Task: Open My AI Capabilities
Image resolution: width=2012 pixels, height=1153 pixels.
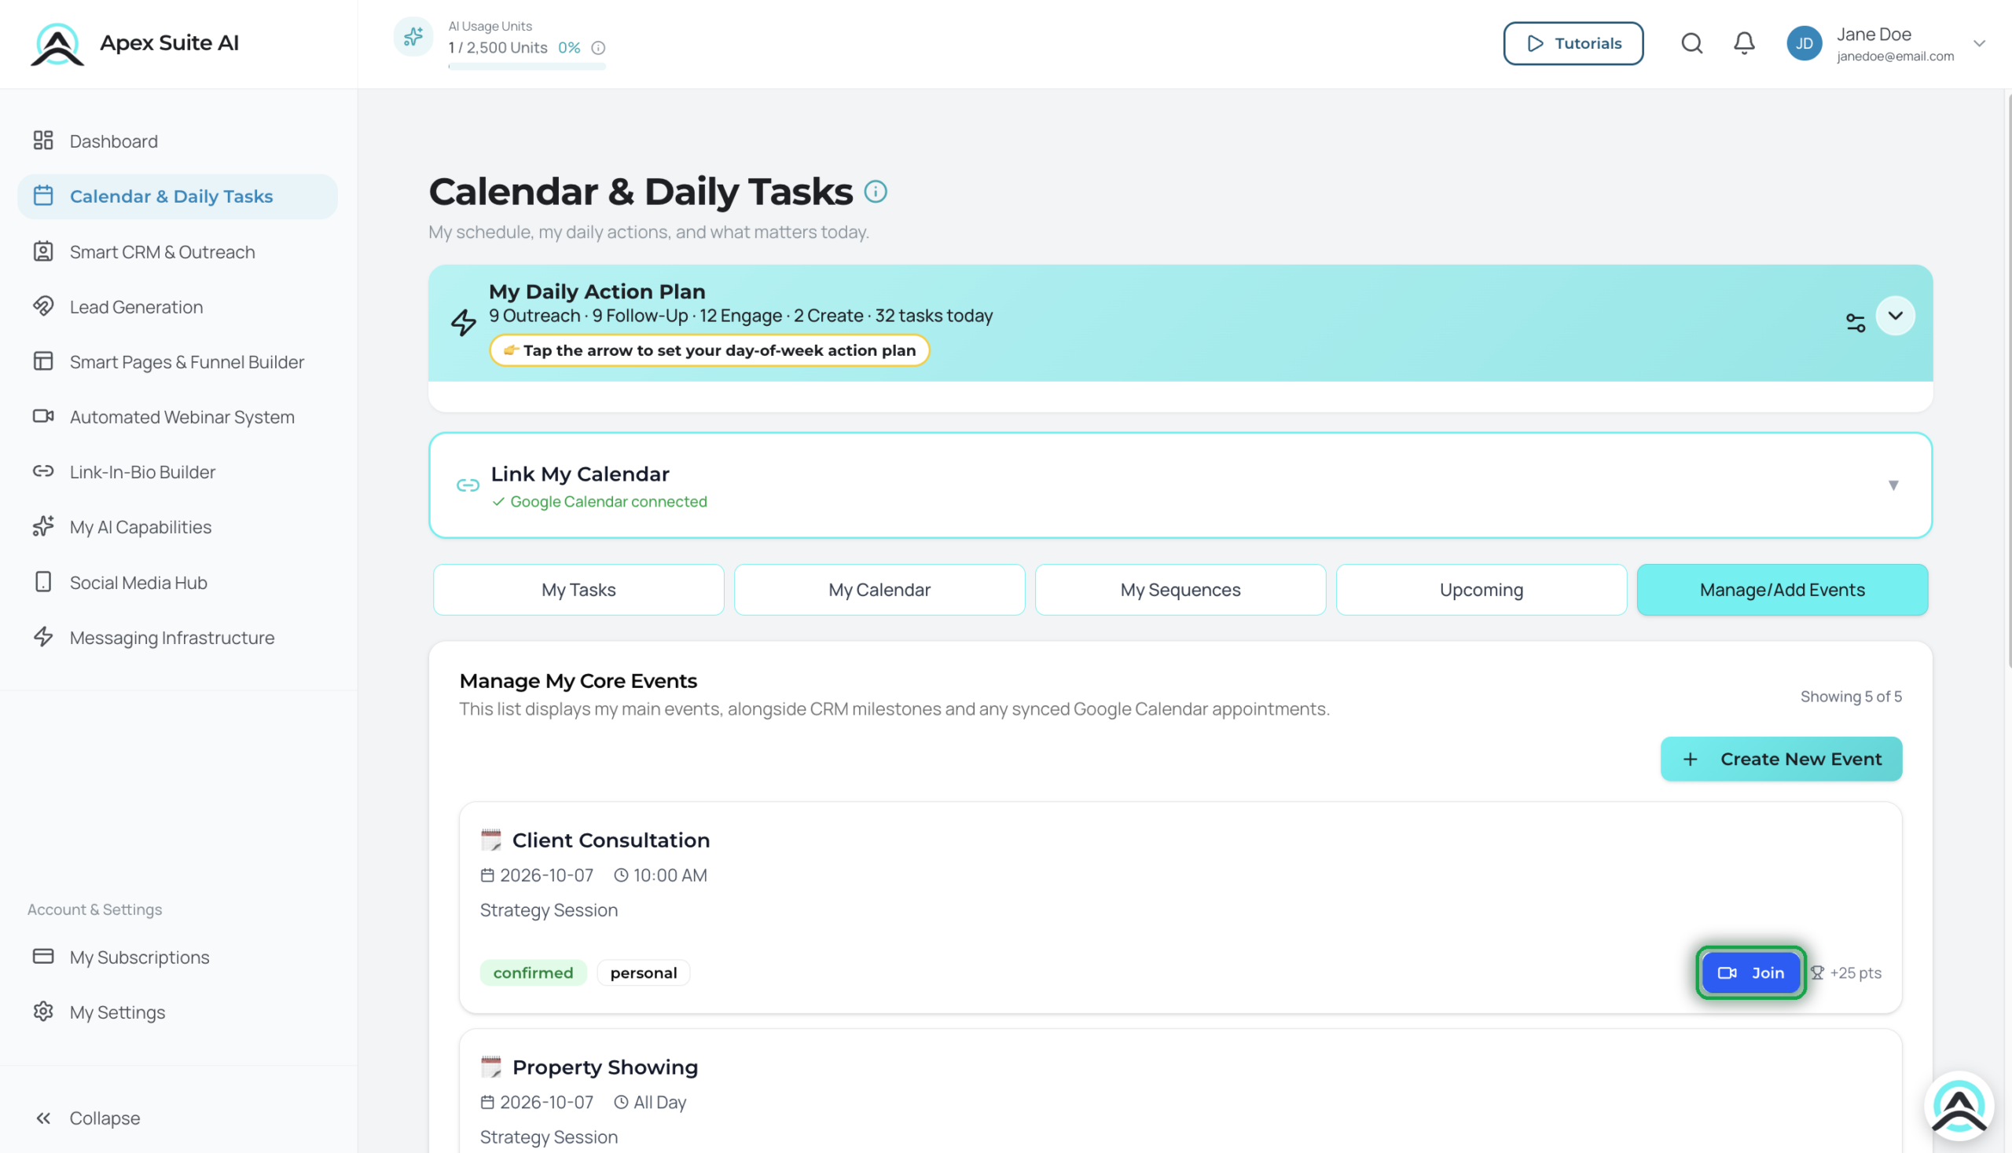Action: pos(178,526)
